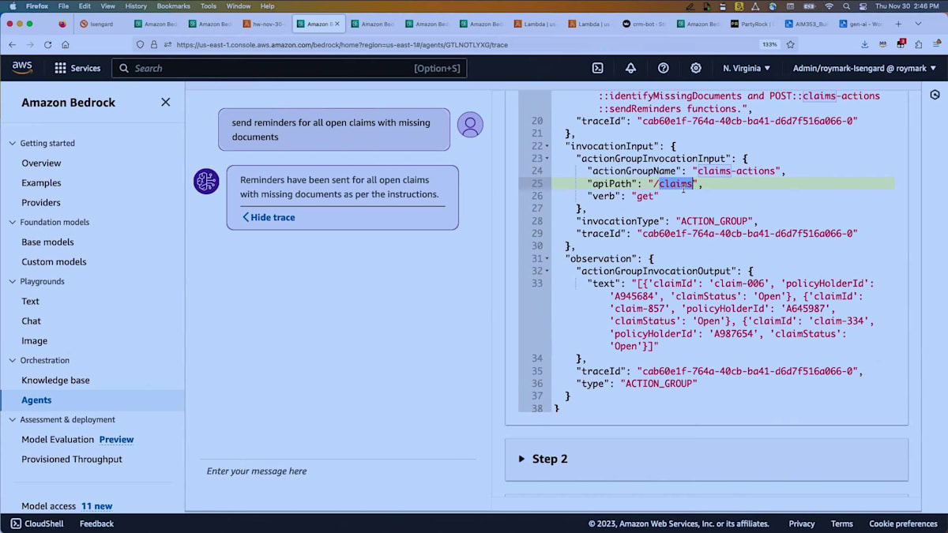Click the AWS logo home icon
948x533 pixels.
click(x=22, y=68)
